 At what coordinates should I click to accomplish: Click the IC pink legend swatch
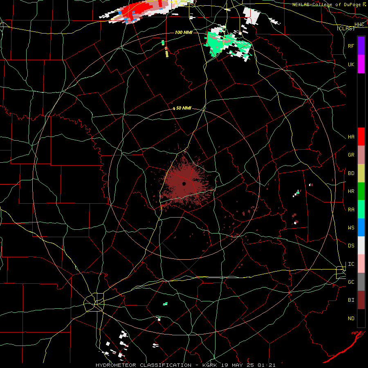click(x=361, y=264)
